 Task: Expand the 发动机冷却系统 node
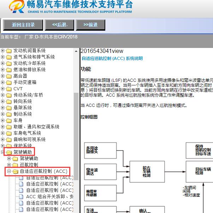point(2,63)
